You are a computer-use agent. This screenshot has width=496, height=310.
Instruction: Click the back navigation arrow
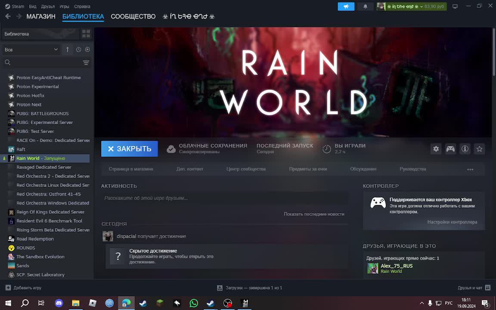(8, 16)
